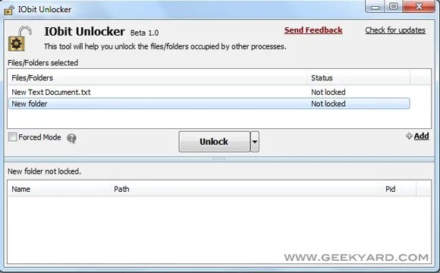Click the title bar padlock app icon
This screenshot has height=273, width=440.
point(9,10)
